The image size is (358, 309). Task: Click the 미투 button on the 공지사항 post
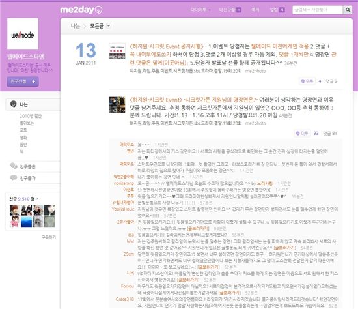pyautogui.click(x=307, y=81)
